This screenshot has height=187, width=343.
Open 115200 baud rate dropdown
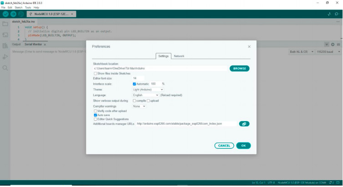328,52
